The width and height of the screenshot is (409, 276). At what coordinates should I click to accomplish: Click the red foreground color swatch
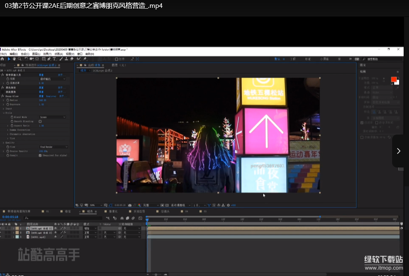[393, 79]
